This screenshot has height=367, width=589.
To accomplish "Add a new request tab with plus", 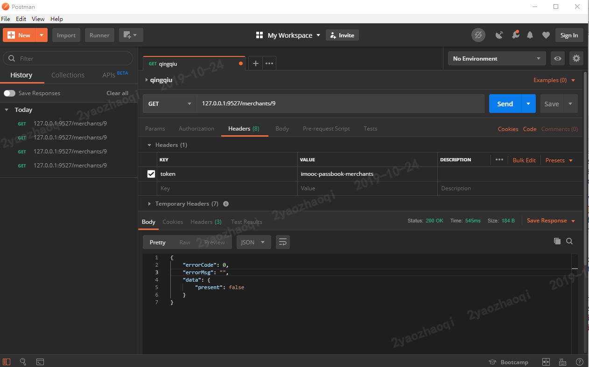I will tap(255, 63).
